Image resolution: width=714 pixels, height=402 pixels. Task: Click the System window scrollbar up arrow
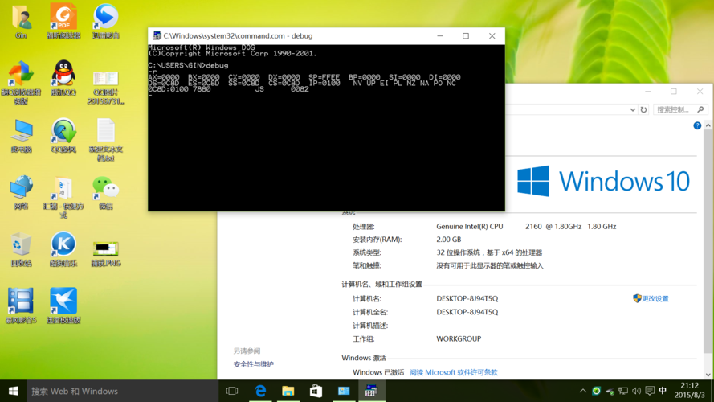tap(708, 125)
